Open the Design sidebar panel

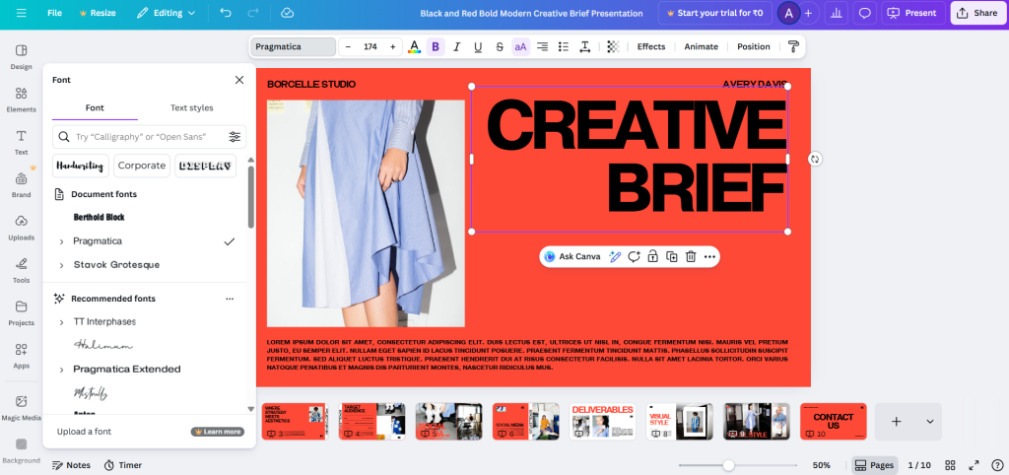22,56
